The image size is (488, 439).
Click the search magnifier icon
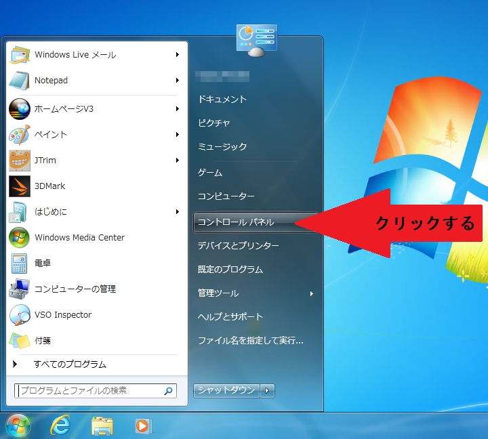pyautogui.click(x=168, y=391)
